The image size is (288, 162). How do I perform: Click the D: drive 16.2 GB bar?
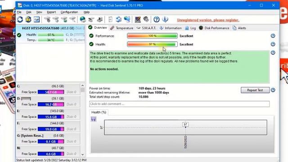pyautogui.click(x=51, y=104)
